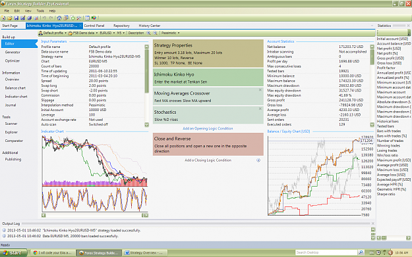Open Balance chart in the sidebar

click(x=15, y=88)
